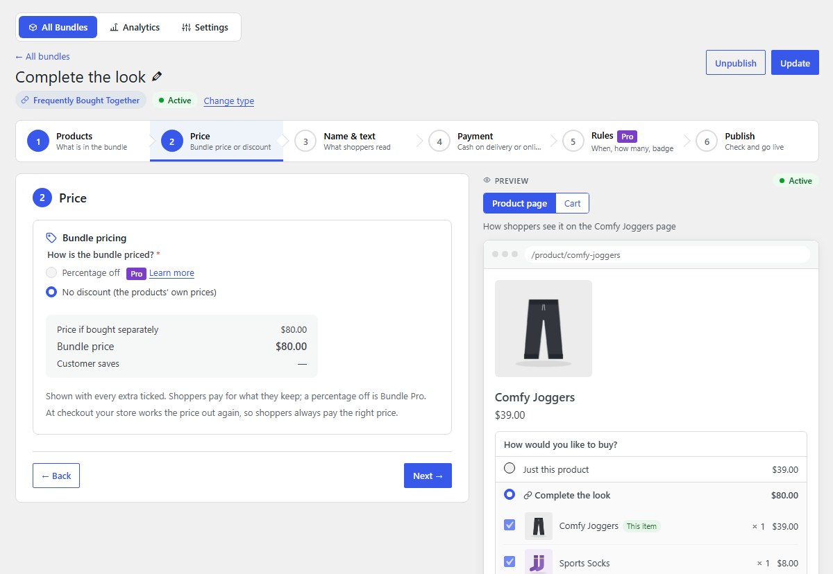The image size is (833, 574).
Task: Click the Active badge beside Change type
Action: coord(175,101)
